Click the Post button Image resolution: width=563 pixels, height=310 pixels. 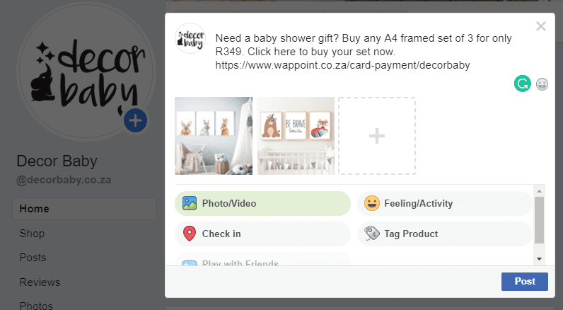525,281
